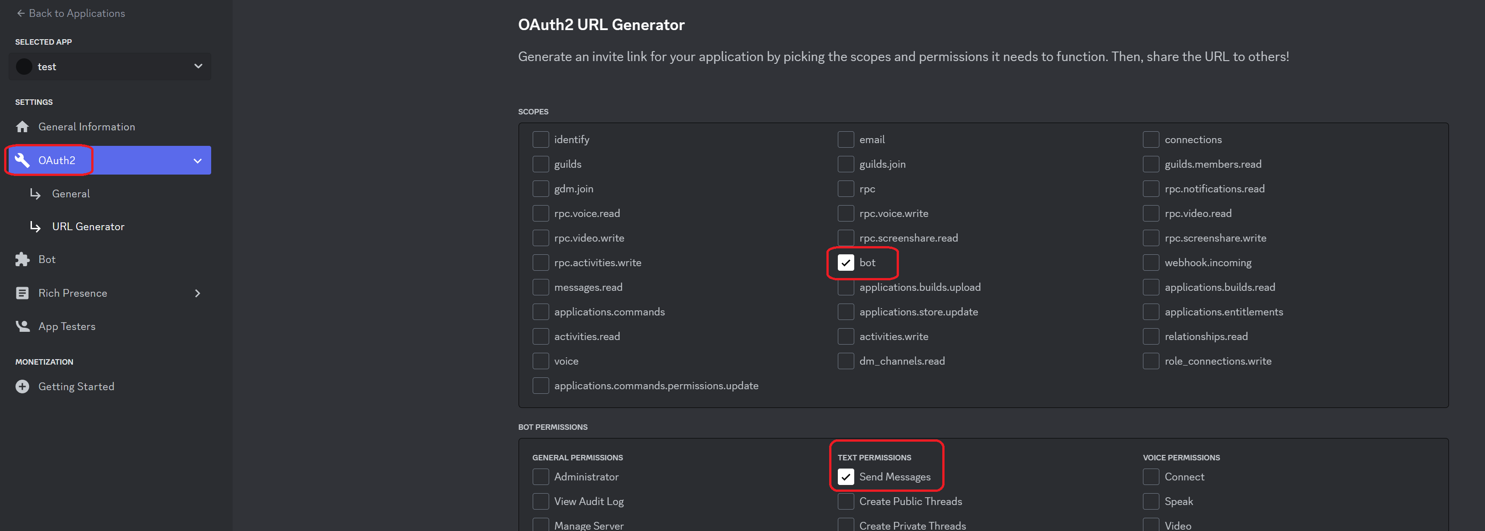Open the URL Generator sub-page

pos(88,227)
